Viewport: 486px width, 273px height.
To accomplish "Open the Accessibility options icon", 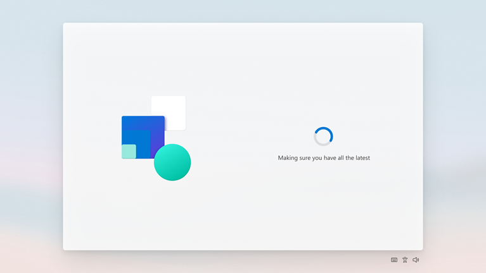I will (x=405, y=260).
